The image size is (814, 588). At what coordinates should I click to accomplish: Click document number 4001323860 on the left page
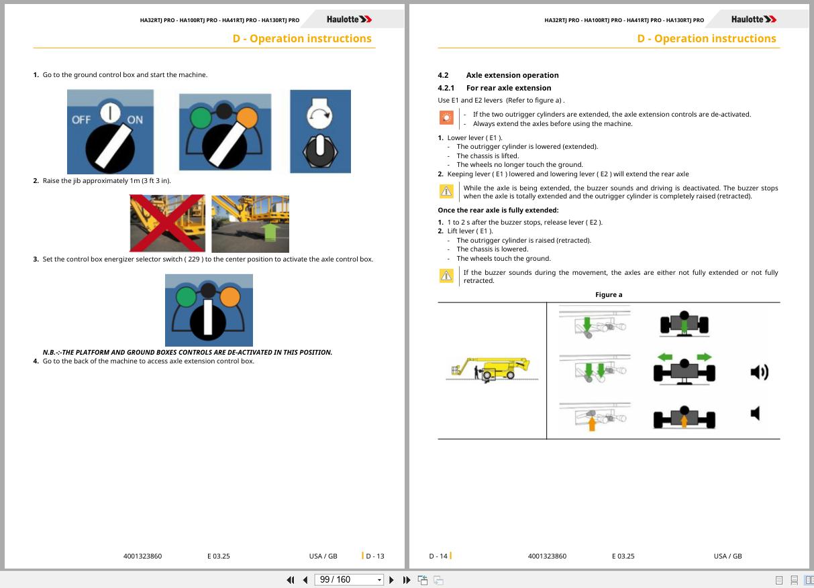[142, 556]
